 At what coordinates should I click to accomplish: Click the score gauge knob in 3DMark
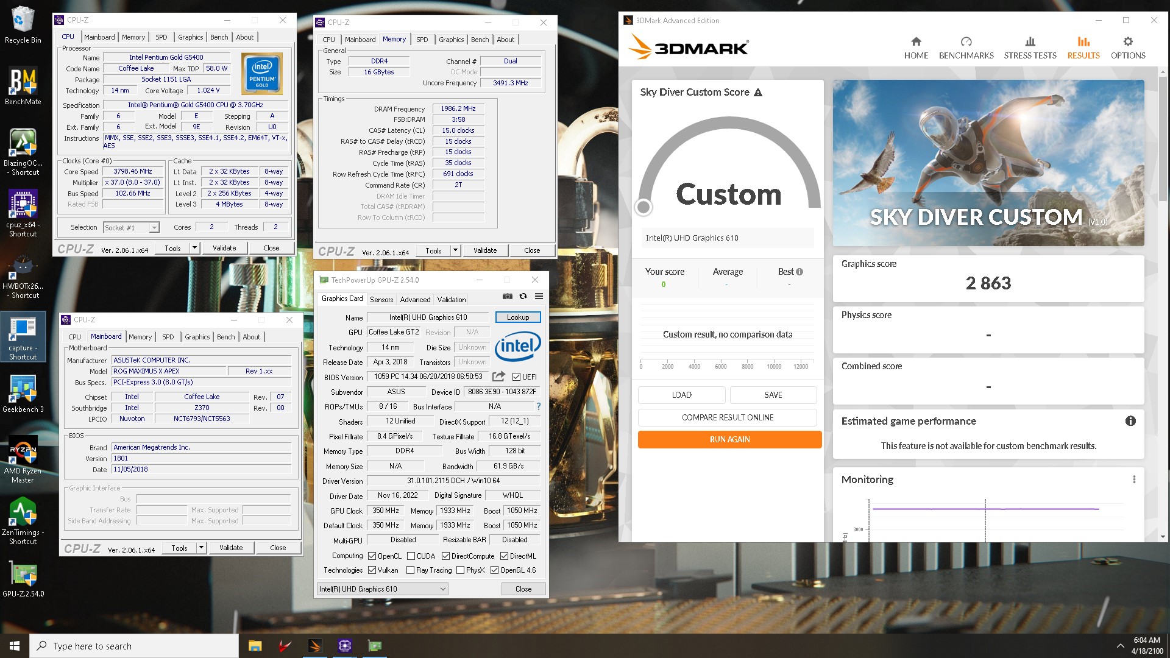click(x=643, y=207)
